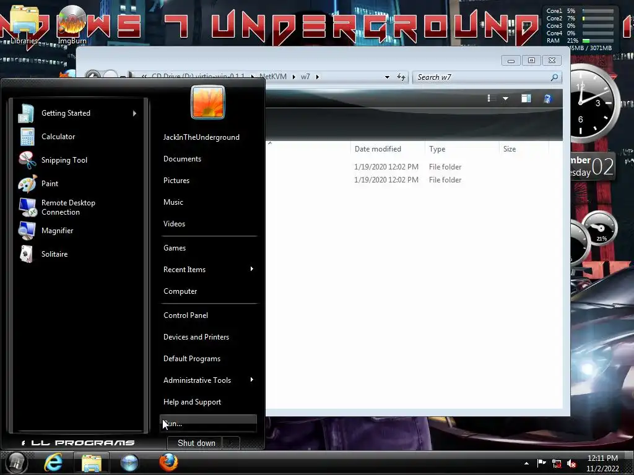Screen dimensions: 634x475
Task: Open the Snipping Tool entry
Action: pyautogui.click(x=78, y=160)
